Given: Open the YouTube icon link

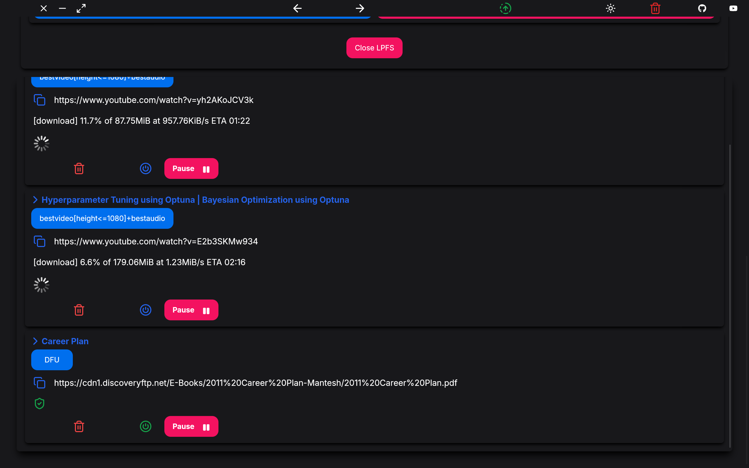Looking at the screenshot, I should point(733,8).
